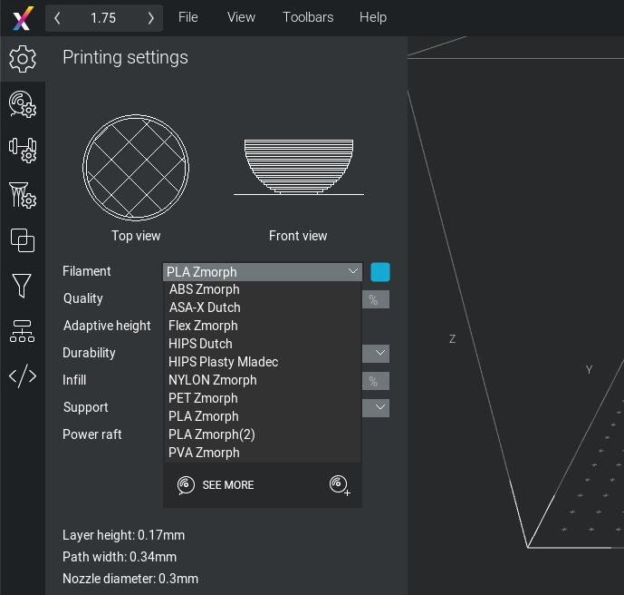
Task: Increase filament diameter with right arrow
Action: pyautogui.click(x=150, y=18)
